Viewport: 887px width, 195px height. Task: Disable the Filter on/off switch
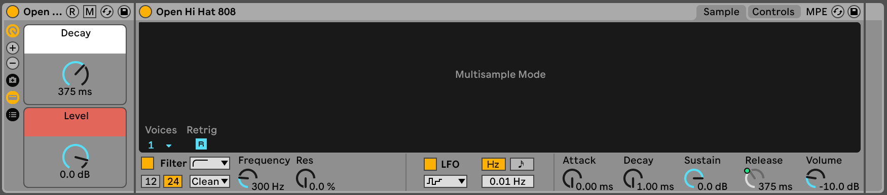[147, 163]
